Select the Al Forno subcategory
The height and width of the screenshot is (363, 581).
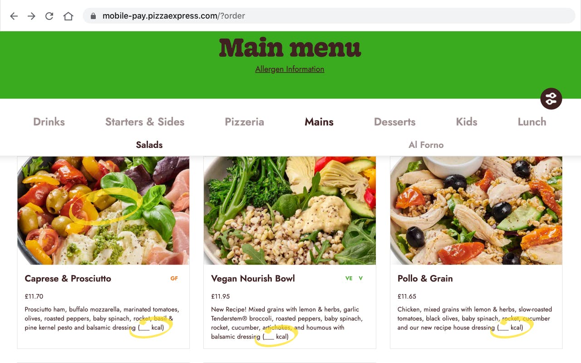coord(426,145)
